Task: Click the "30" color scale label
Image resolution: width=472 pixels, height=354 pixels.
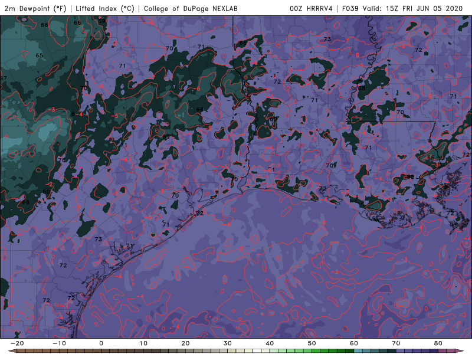Action: pos(228,343)
